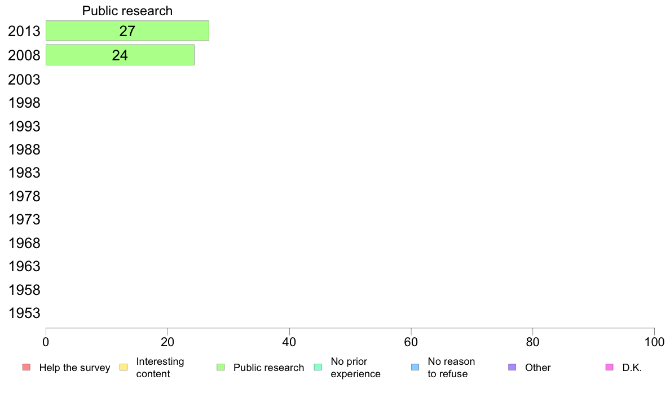Image resolution: width=670 pixels, height=415 pixels.
Task: Click the 80 tick on the axis
Action: click(x=532, y=342)
